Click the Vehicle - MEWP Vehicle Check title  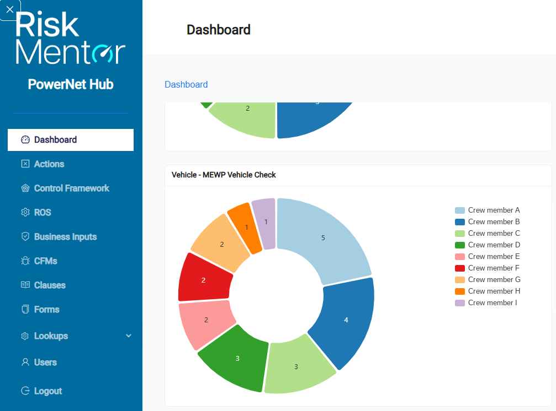(224, 175)
